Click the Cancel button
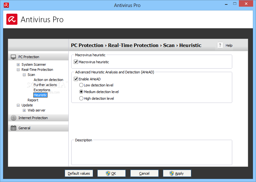The width and height of the screenshot is (256, 182). (144, 173)
